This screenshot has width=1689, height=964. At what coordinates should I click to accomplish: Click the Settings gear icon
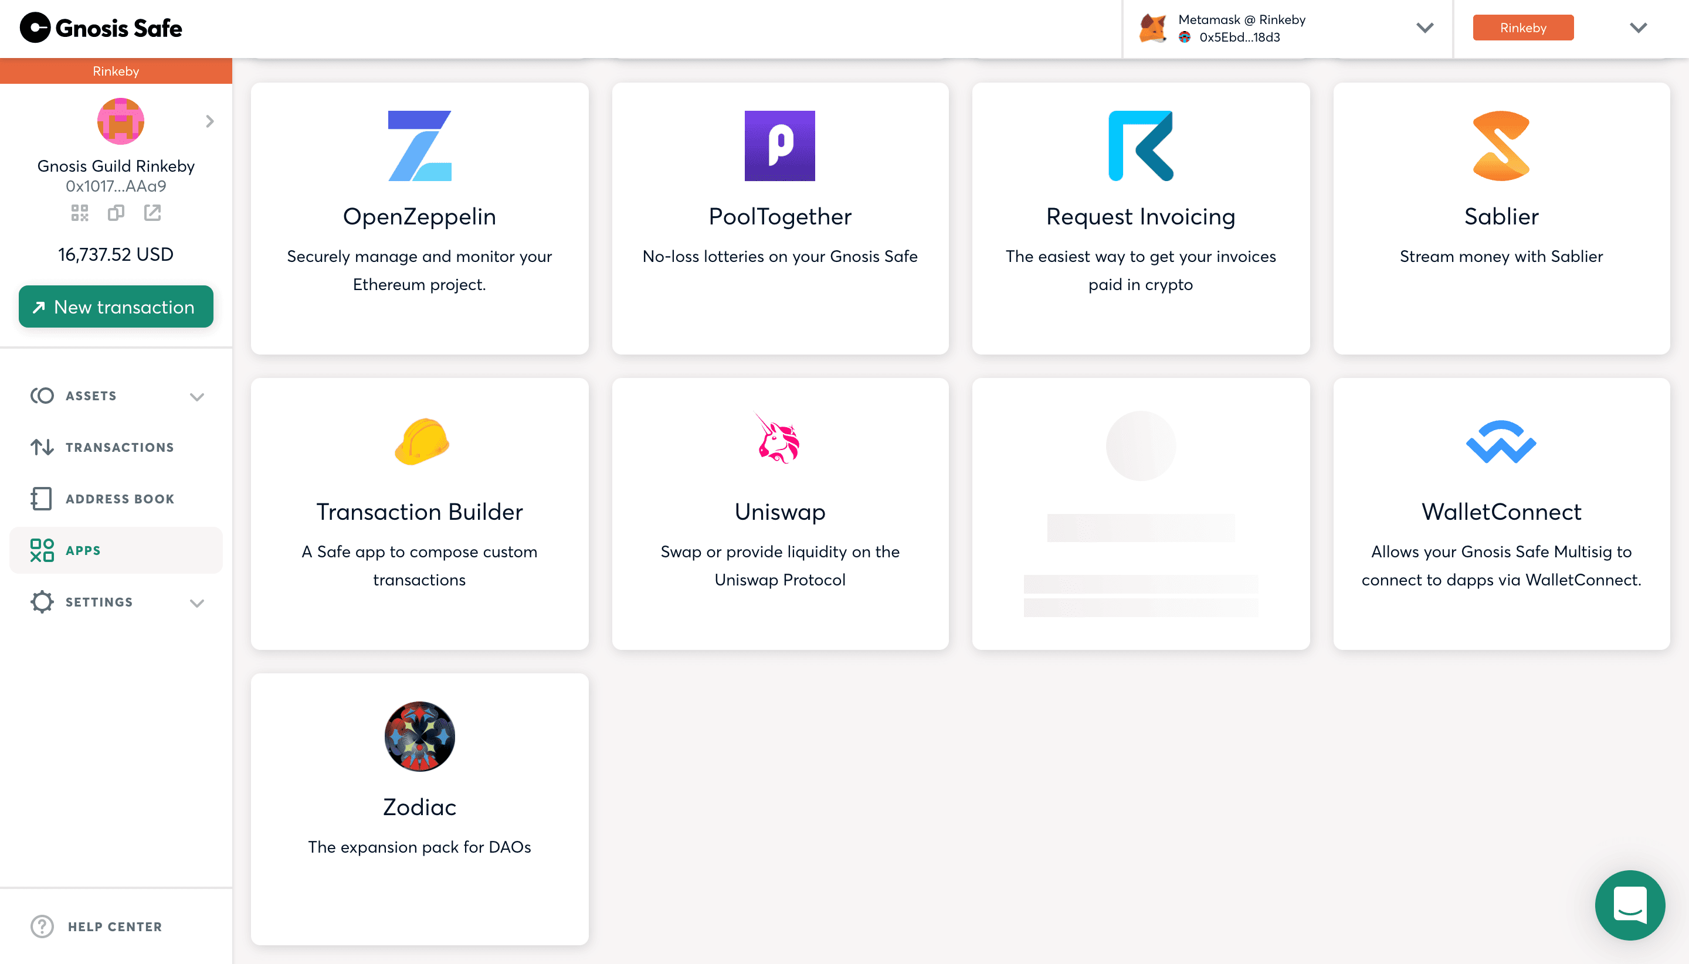pos(42,602)
